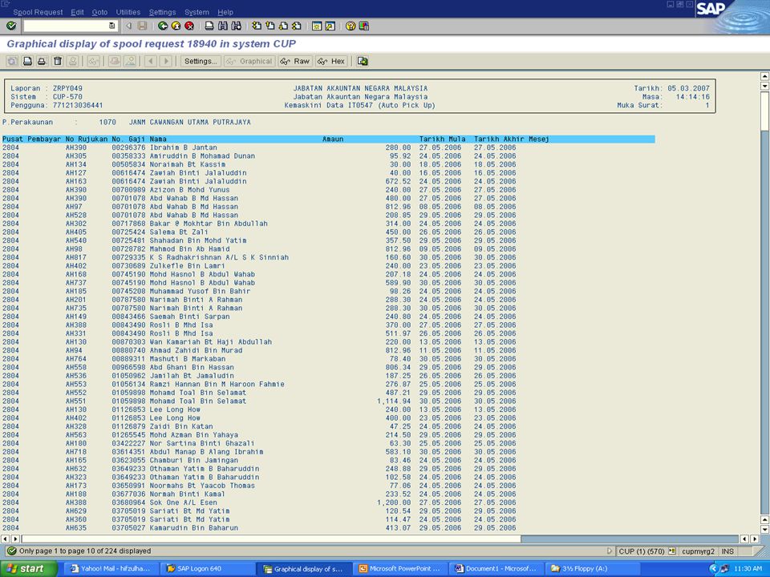Select row Amiruddin B Mohamad Dunan
Screen dimensions: 770x577
pos(259,156)
